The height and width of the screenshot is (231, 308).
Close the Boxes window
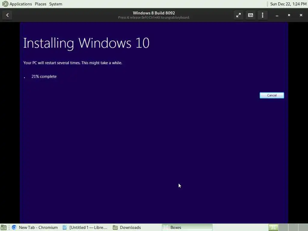click(x=301, y=15)
